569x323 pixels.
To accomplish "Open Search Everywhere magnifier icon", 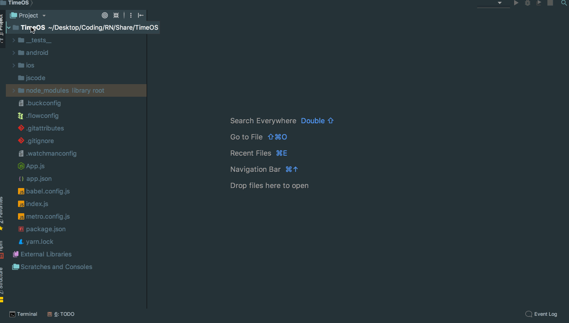I will tap(564, 3).
